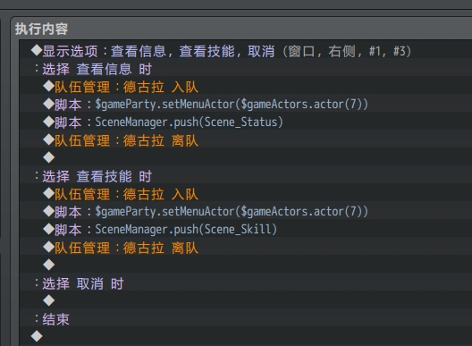Select script line SceneManager.push(Scene_Skill)

246,230
